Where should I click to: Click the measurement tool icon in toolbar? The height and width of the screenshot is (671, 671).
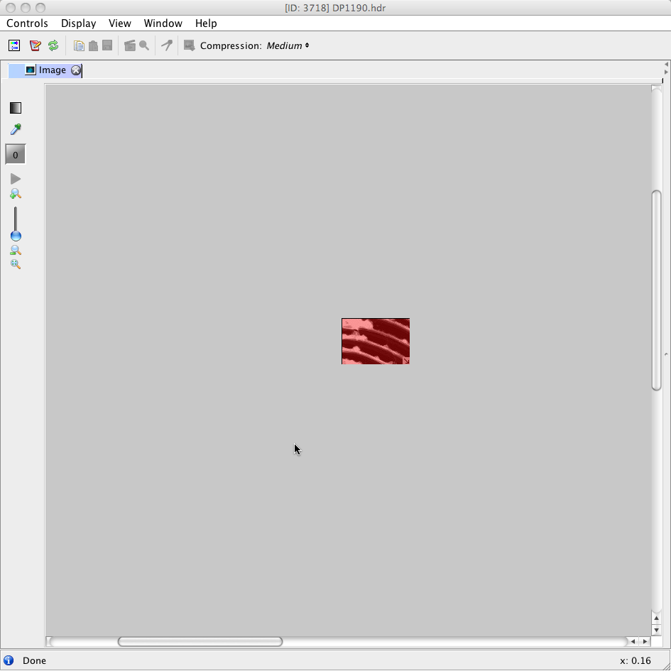[x=167, y=45]
